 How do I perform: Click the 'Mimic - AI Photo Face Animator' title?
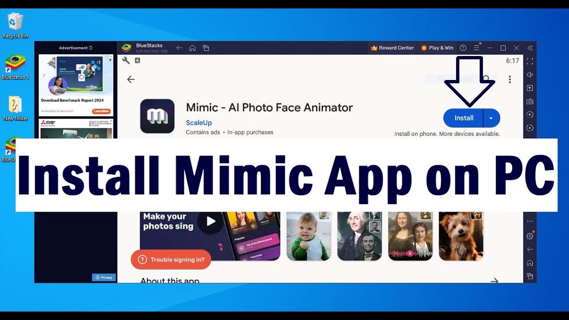(269, 108)
